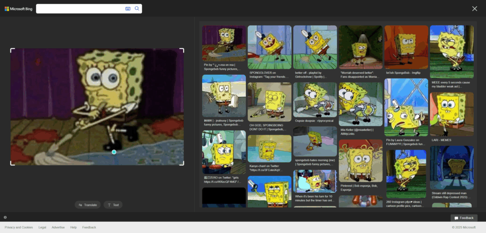The image size is (486, 233).
Task: Open the Privacy and Cookies link
Action: [x=19, y=227]
